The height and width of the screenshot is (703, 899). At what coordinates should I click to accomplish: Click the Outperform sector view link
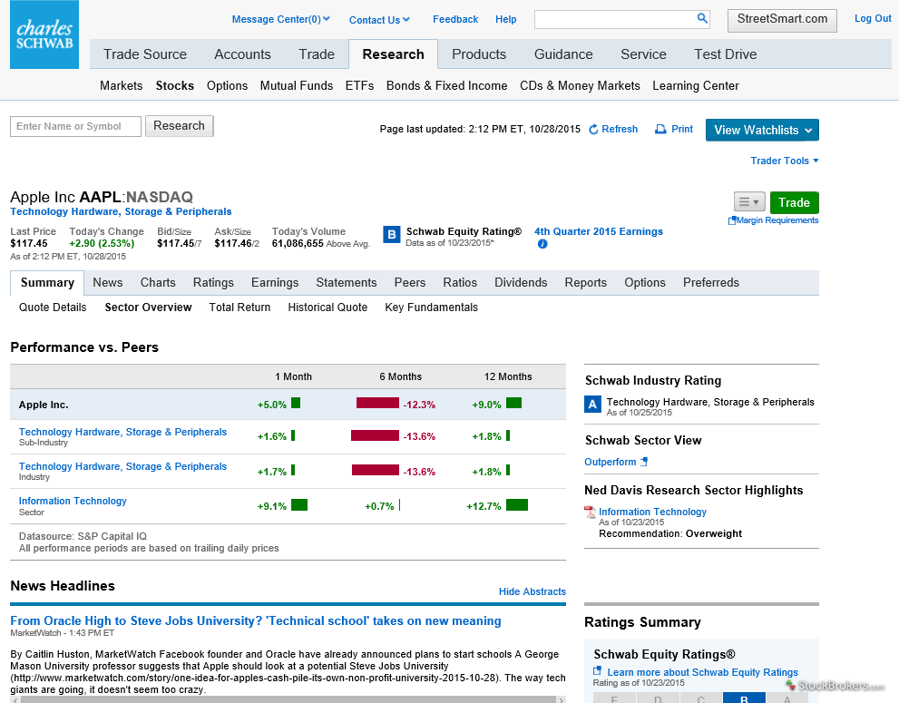point(610,463)
